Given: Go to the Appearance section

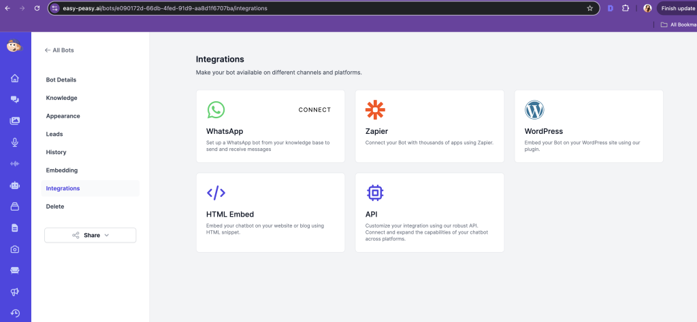Looking at the screenshot, I should click(x=63, y=116).
